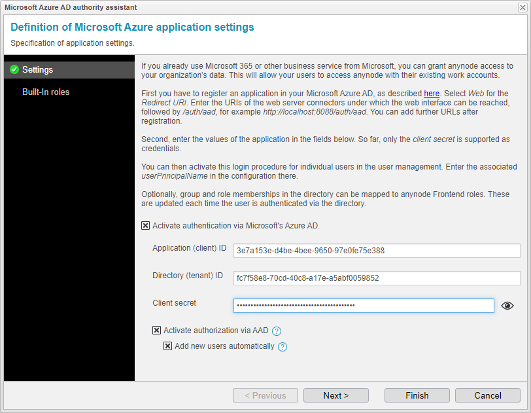Toggle Activate authentication via Microsoft's Azure AD
Viewport: 531px width, 413px height.
pos(146,226)
